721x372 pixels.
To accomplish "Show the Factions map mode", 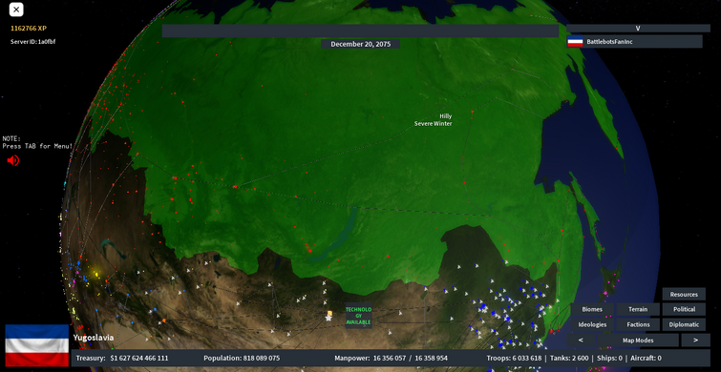I will tap(638, 324).
